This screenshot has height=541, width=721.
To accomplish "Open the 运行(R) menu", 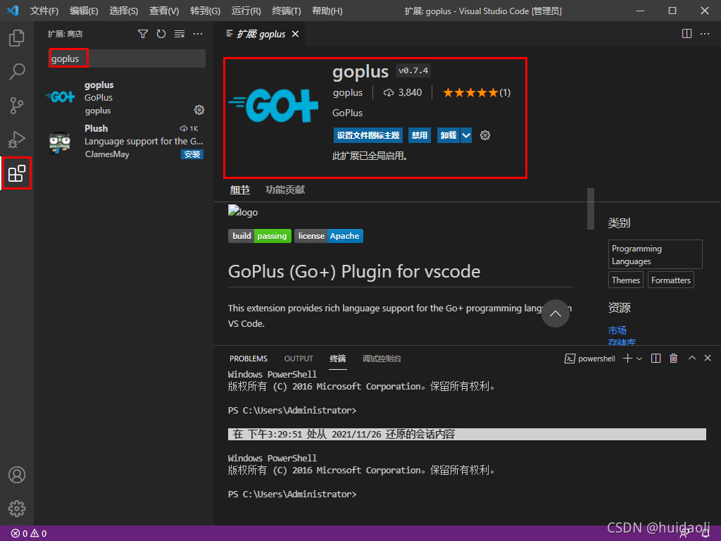I will (x=246, y=11).
